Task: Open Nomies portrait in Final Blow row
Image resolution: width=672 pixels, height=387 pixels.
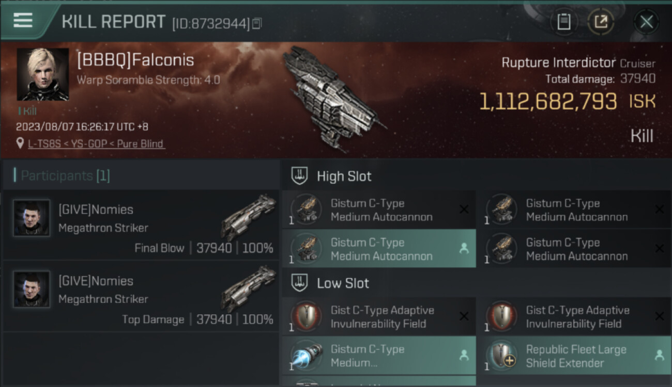Action: tap(32, 218)
